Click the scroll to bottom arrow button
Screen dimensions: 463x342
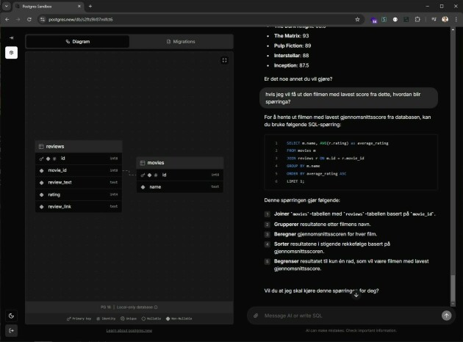(x=356, y=295)
